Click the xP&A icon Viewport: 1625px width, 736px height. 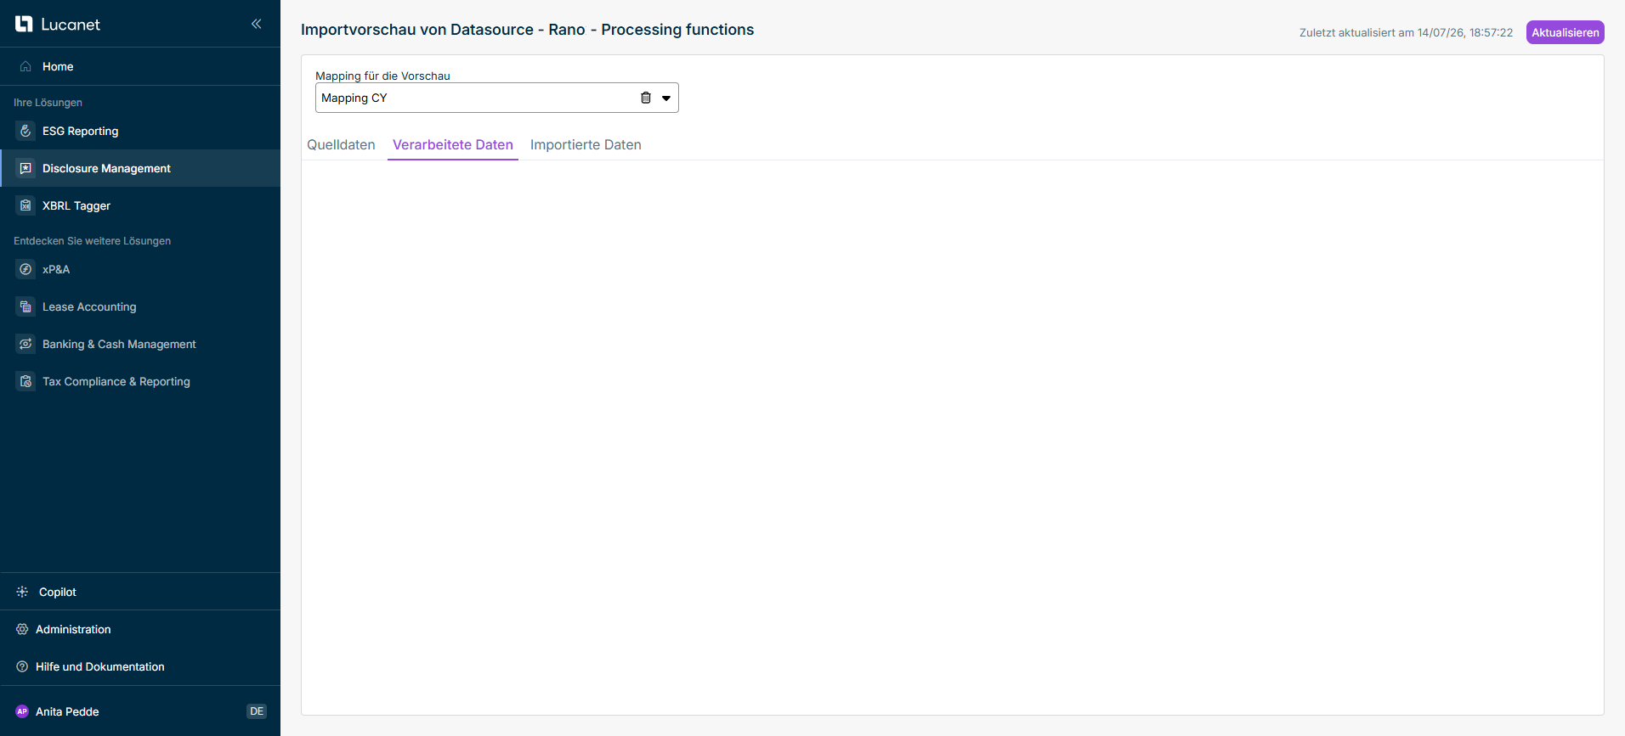pos(25,269)
